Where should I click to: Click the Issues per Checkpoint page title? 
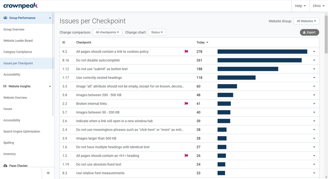(x=92, y=21)
